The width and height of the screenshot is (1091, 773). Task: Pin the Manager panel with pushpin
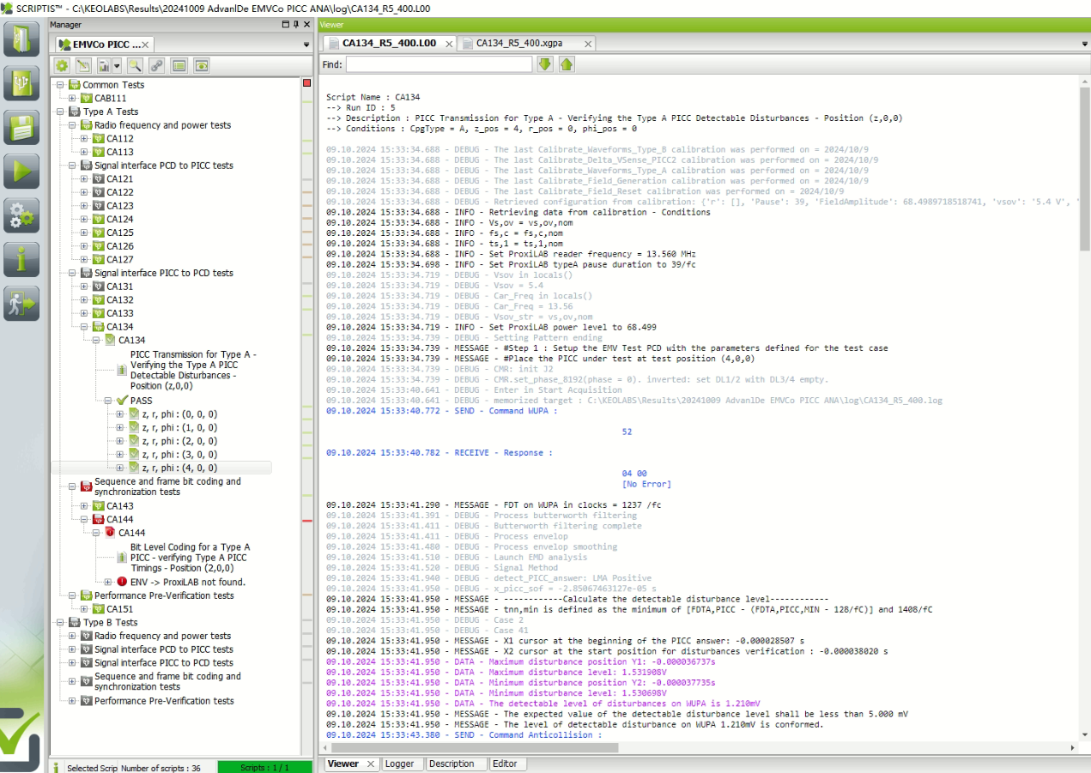coord(296,25)
